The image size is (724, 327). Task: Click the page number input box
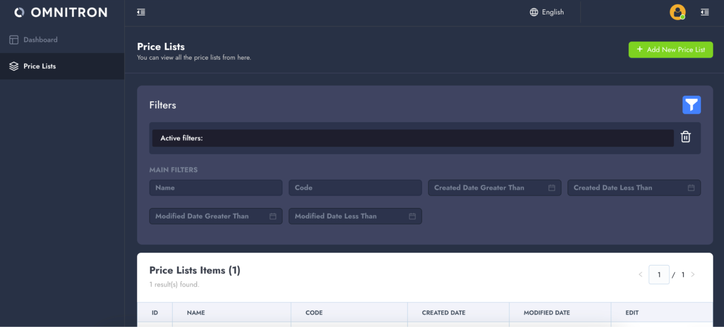tap(659, 275)
